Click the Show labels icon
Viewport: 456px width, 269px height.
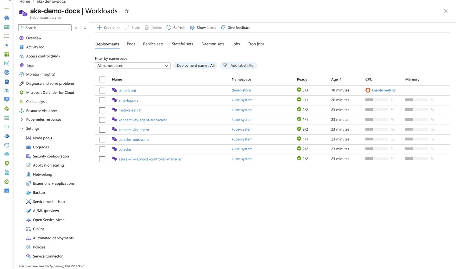[192, 27]
